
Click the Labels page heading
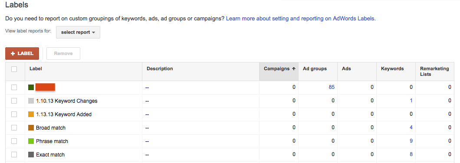pos(17,5)
